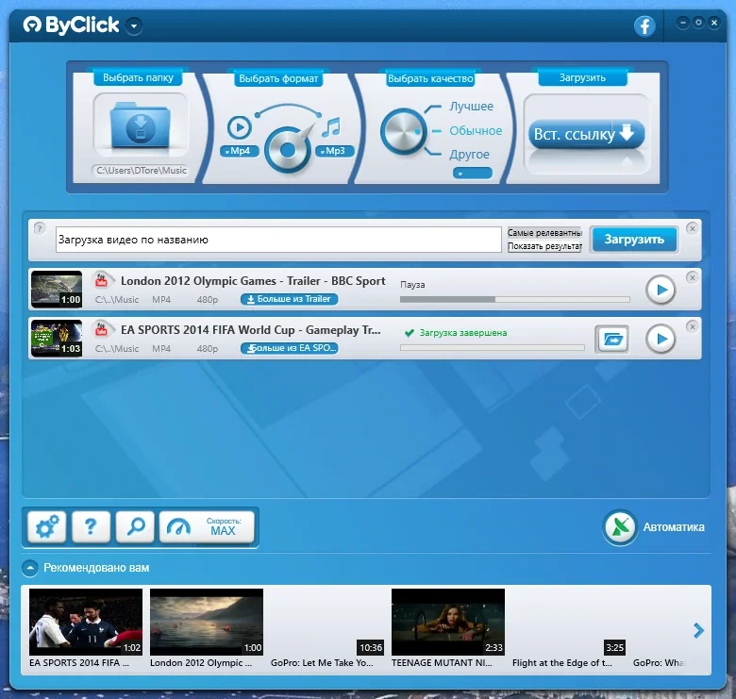
Task: Click Больше из EA SPO... button
Action: click(x=289, y=349)
